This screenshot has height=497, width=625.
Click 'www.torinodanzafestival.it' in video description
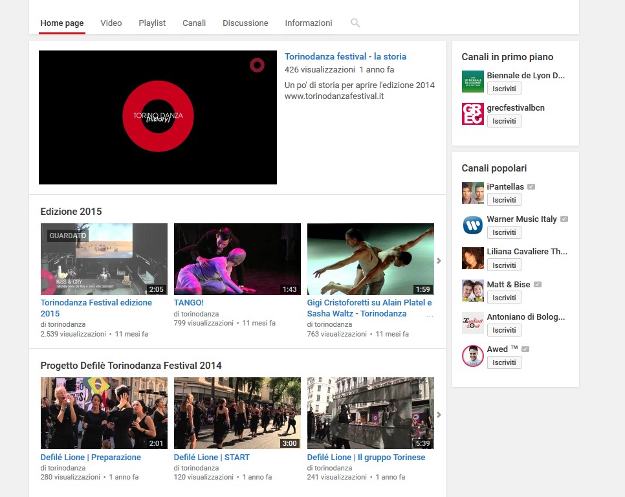pos(334,96)
